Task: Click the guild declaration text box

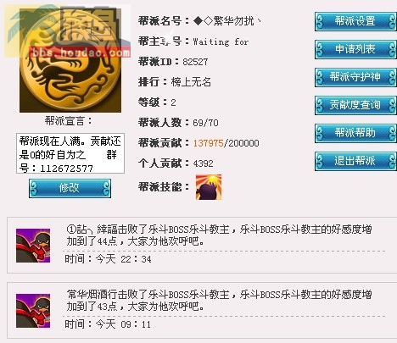Action: pos(70,153)
